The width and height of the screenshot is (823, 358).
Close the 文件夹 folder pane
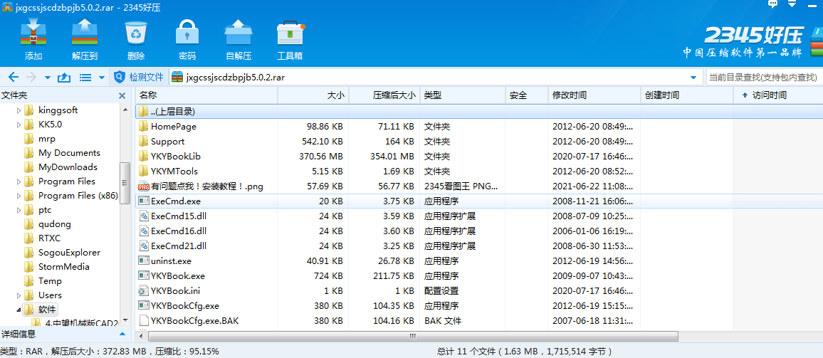122,95
